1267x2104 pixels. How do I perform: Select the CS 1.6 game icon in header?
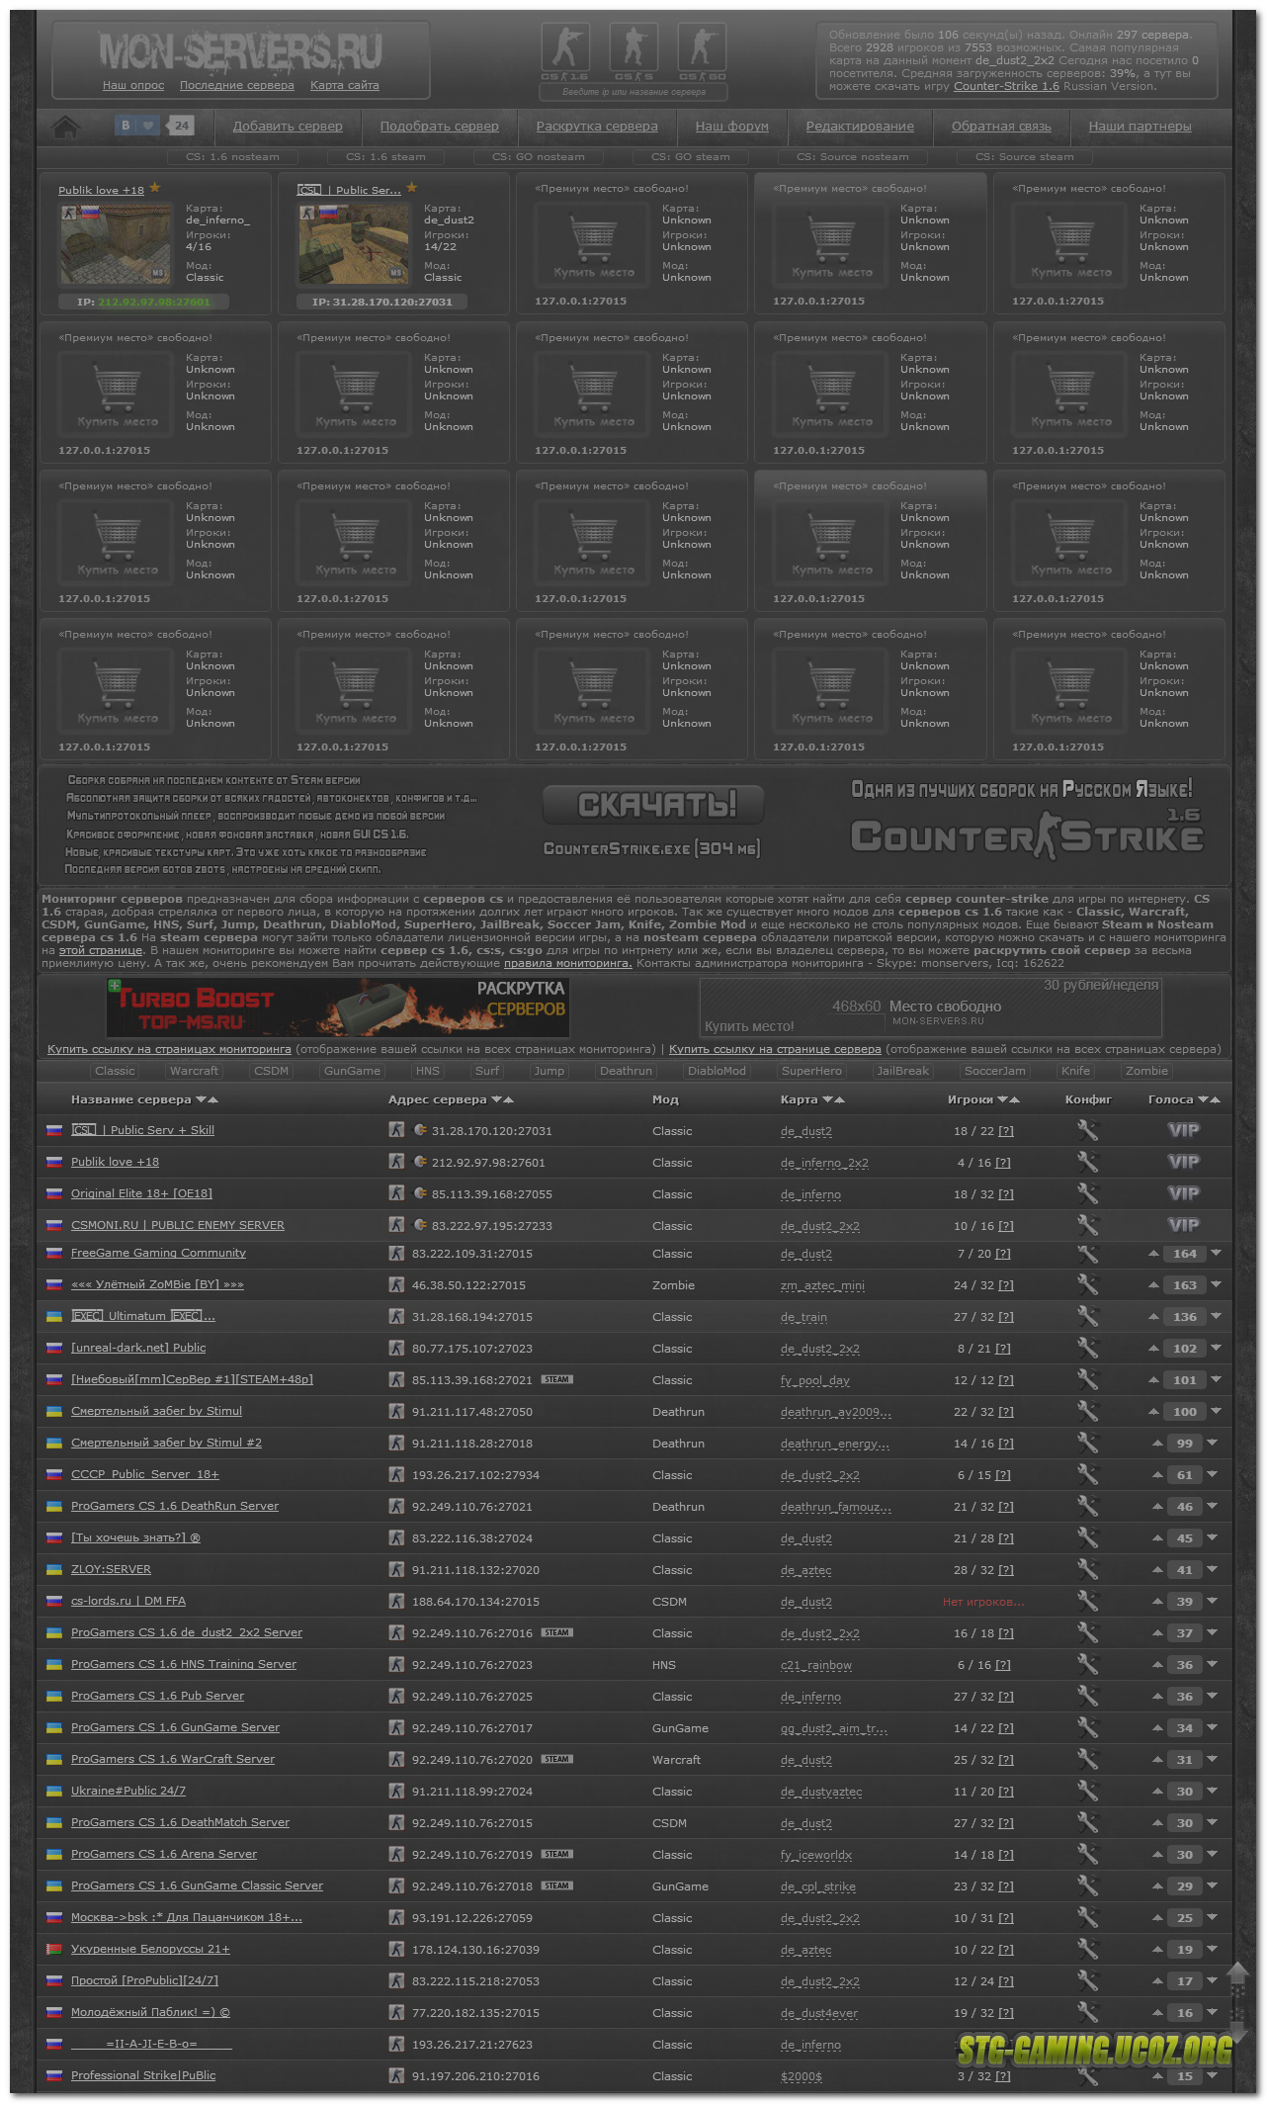[x=565, y=47]
